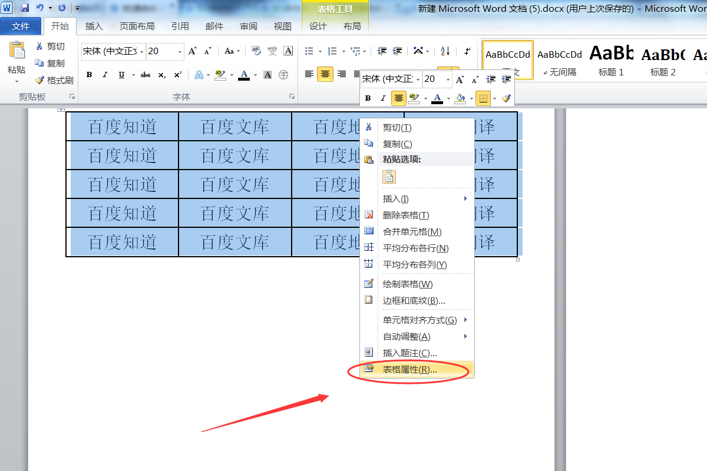Apply the 标题 2 style

663,60
